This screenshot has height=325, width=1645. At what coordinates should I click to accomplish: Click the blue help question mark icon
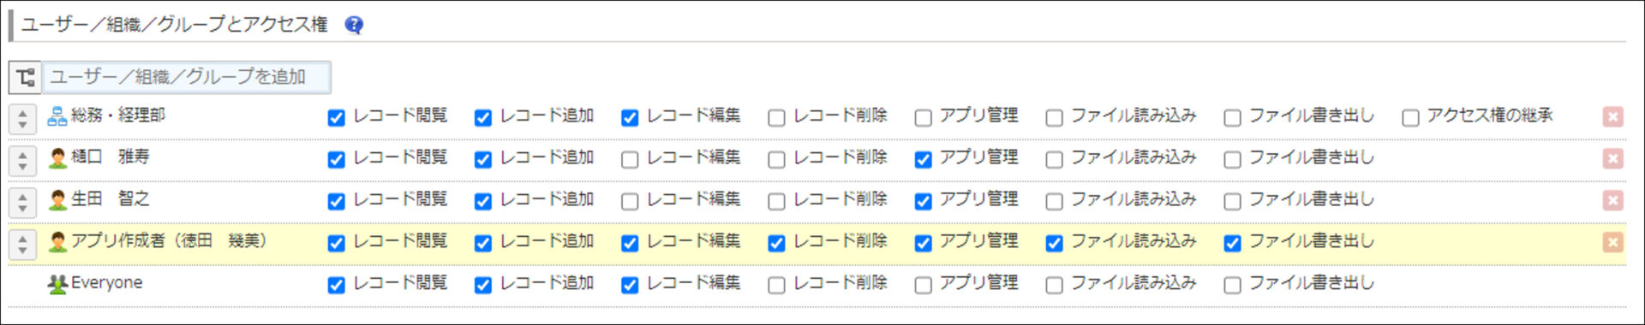coord(354,25)
